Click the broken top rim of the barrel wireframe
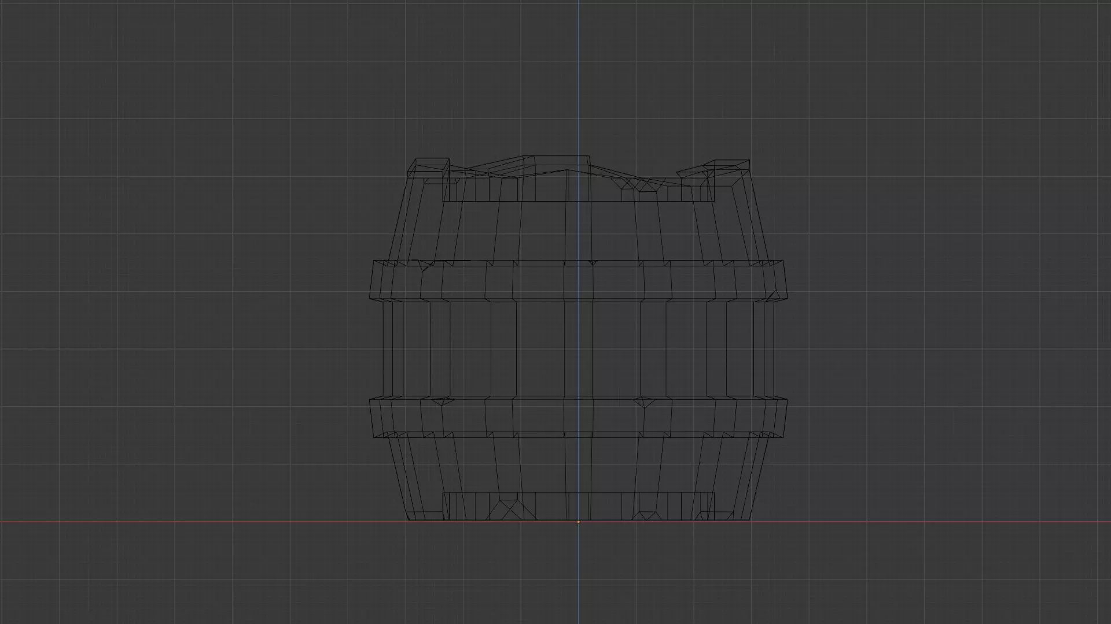The height and width of the screenshot is (624, 1111). tap(579, 179)
